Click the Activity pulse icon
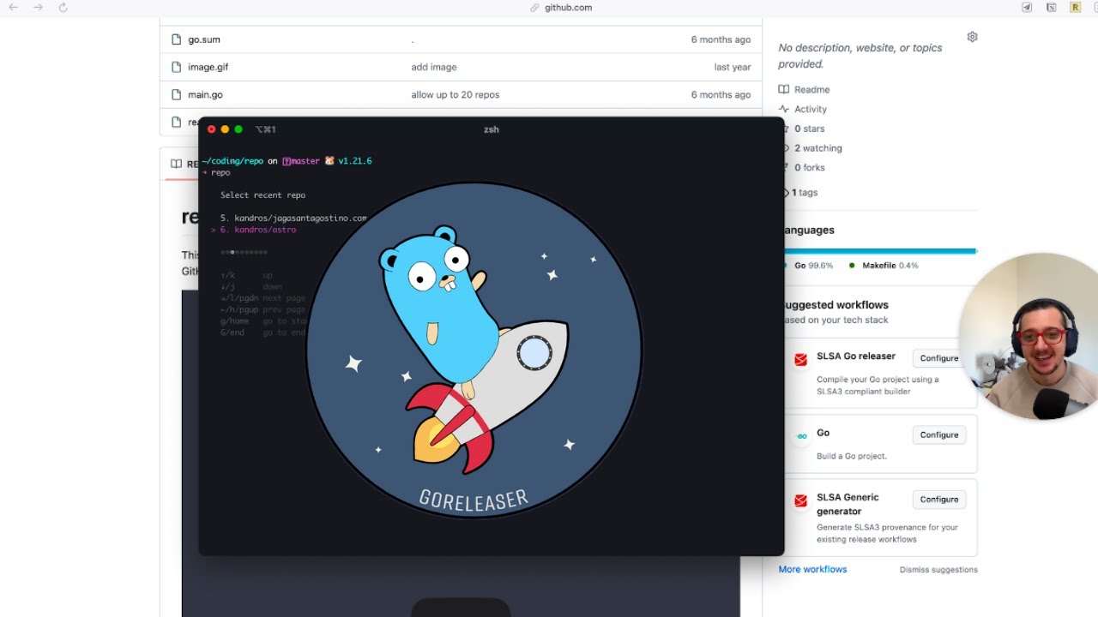This screenshot has width=1098, height=617. coord(783,109)
